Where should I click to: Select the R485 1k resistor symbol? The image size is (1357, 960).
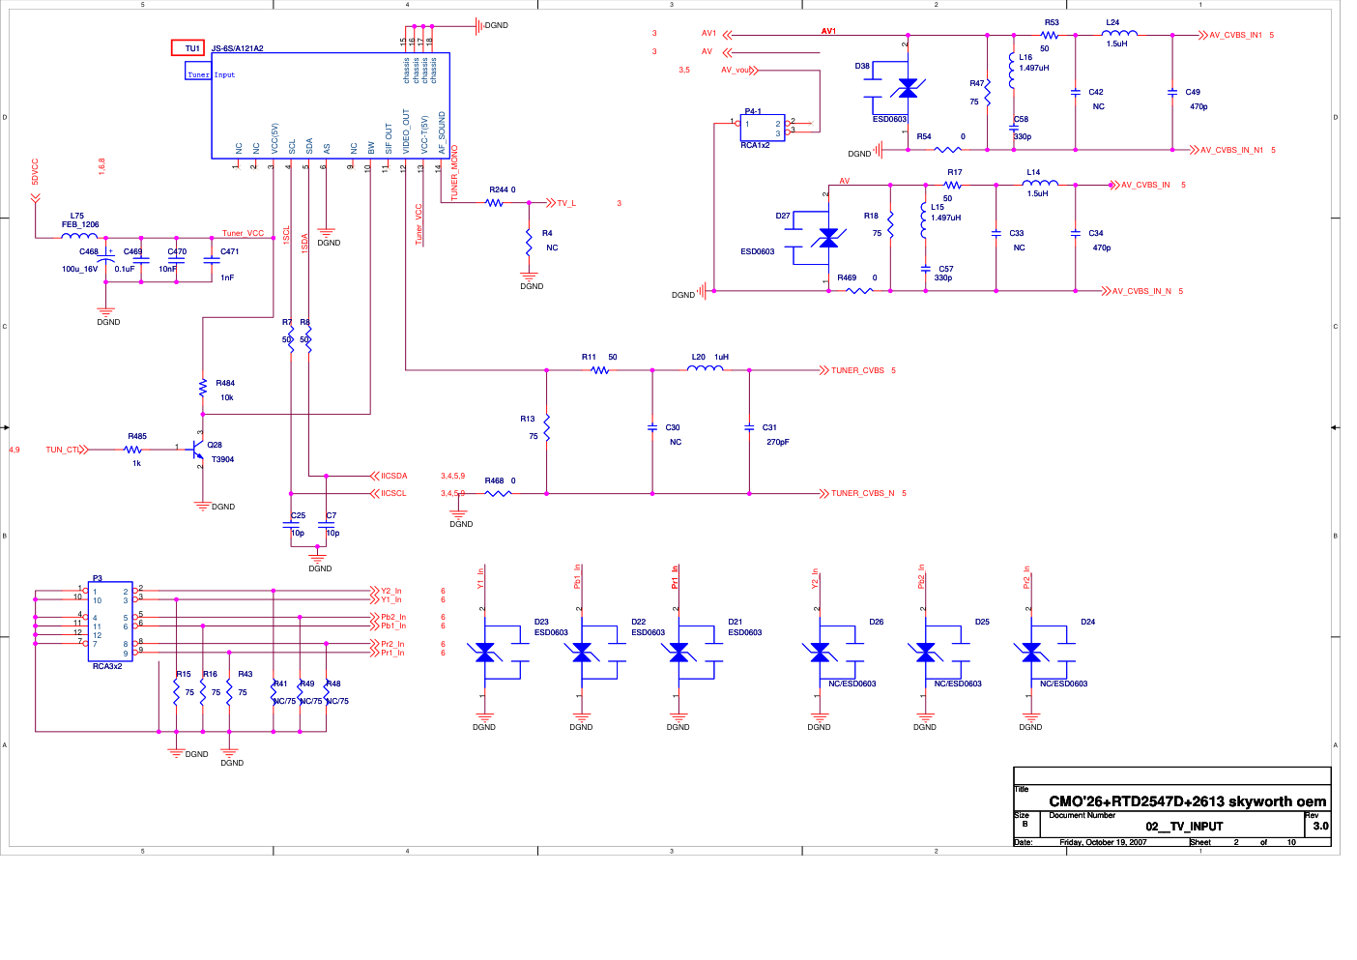[133, 450]
